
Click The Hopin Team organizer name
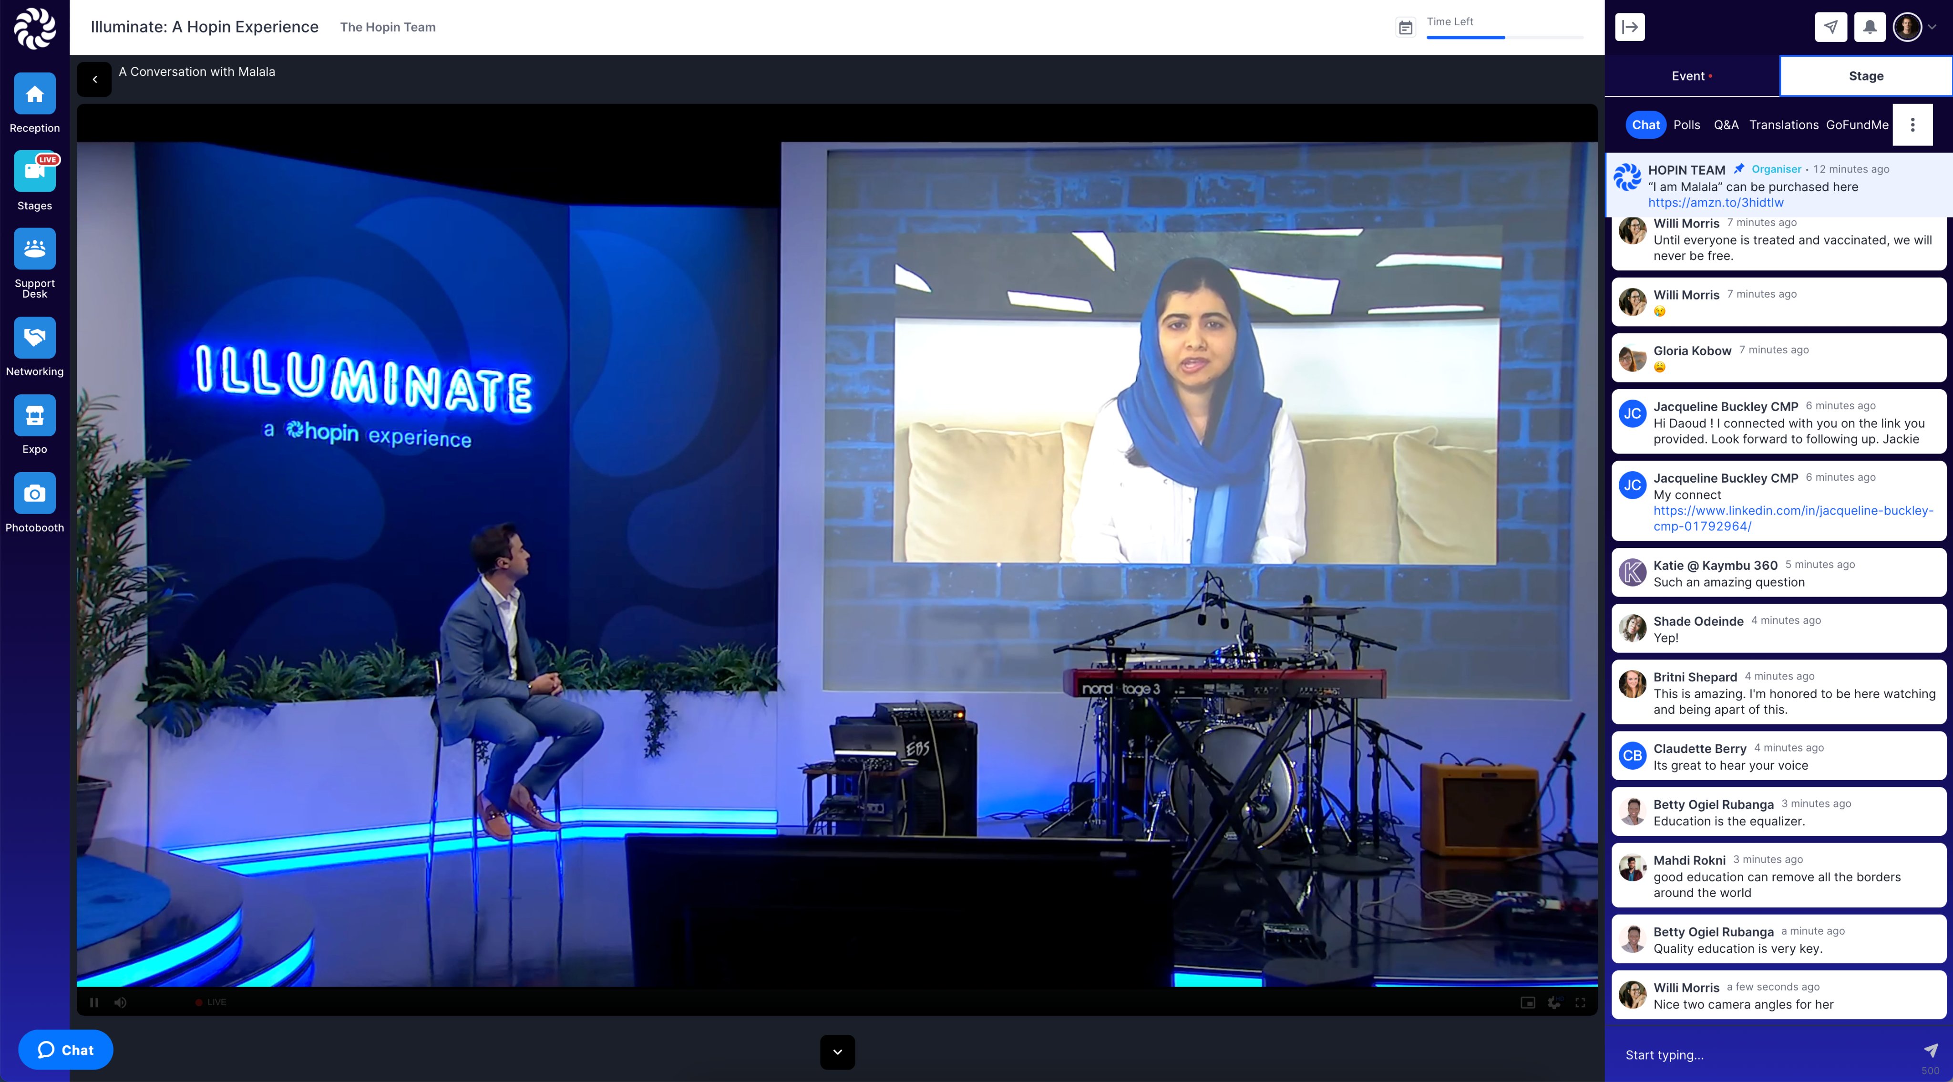click(388, 27)
